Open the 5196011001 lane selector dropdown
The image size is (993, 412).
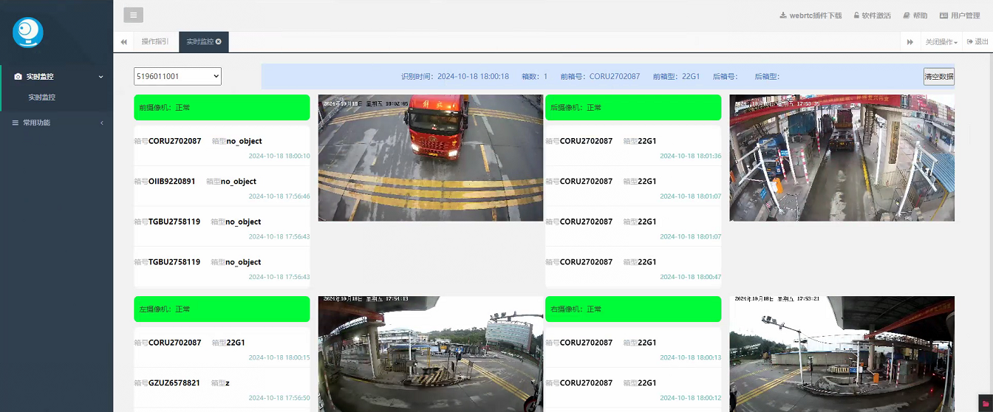(x=177, y=76)
